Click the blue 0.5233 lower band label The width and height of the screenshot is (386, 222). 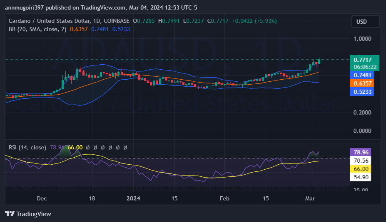[x=362, y=92]
